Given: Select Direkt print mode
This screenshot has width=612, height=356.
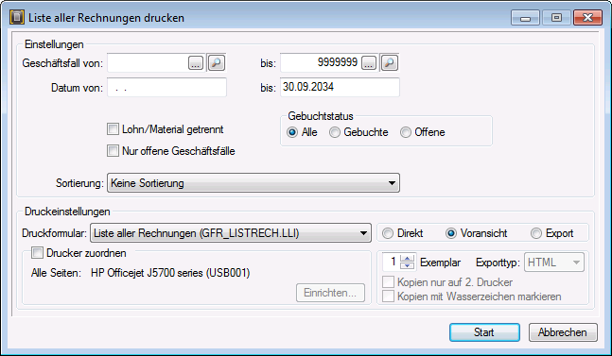Looking at the screenshot, I should click(388, 233).
